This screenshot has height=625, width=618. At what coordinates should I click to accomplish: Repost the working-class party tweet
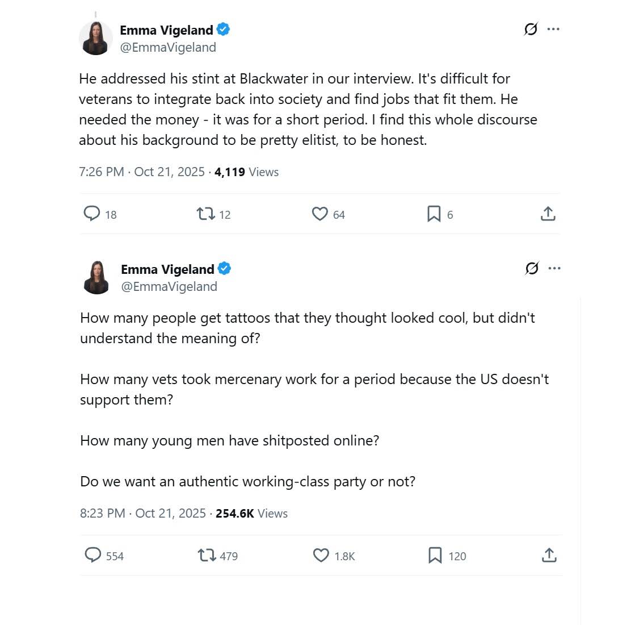207,555
